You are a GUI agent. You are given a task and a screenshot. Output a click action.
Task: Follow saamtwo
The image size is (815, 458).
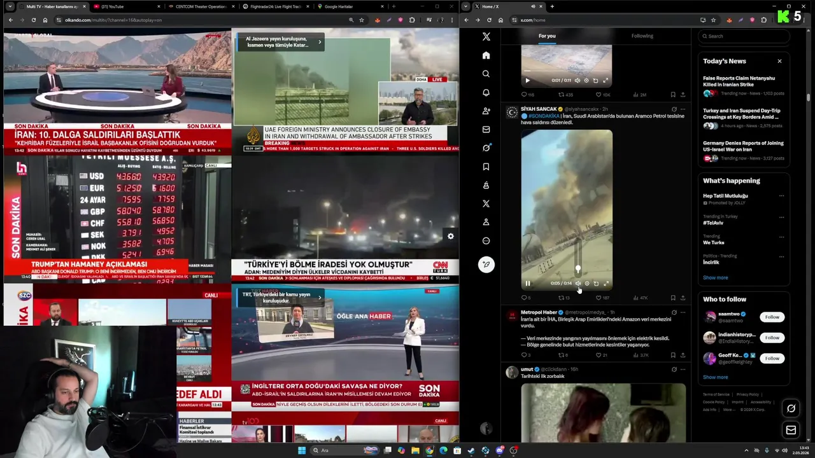[x=772, y=317]
